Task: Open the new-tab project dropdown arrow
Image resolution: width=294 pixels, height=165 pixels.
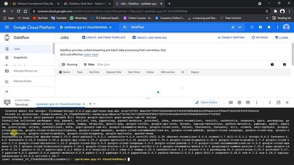Action: click(x=95, y=104)
